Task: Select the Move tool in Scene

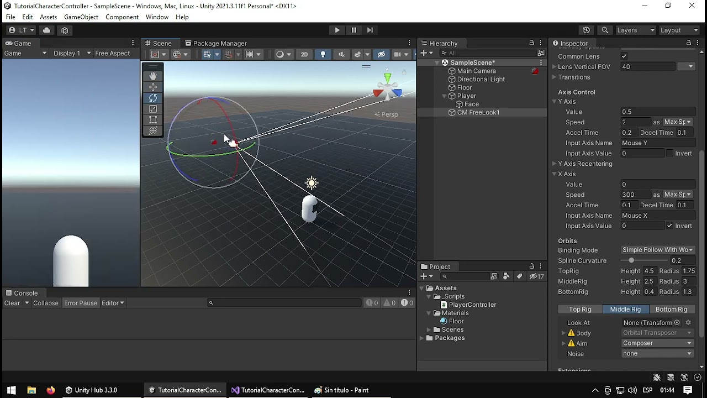Action: [x=153, y=87]
